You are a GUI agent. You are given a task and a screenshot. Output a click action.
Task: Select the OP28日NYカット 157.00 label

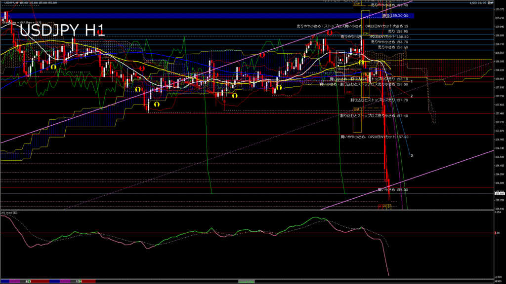(x=375, y=136)
